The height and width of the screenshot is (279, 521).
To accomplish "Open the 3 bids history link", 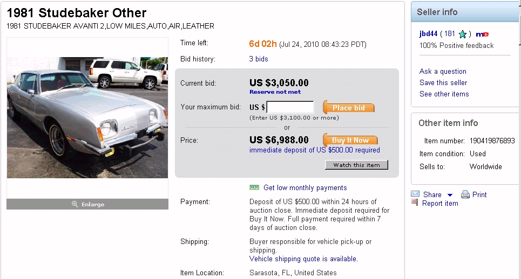I will [259, 59].
